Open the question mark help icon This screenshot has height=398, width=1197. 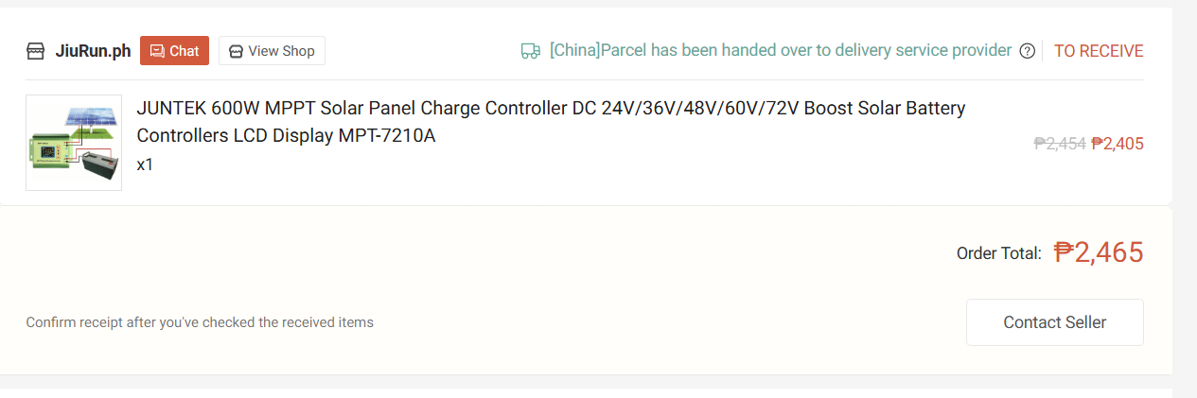[x=1028, y=51]
